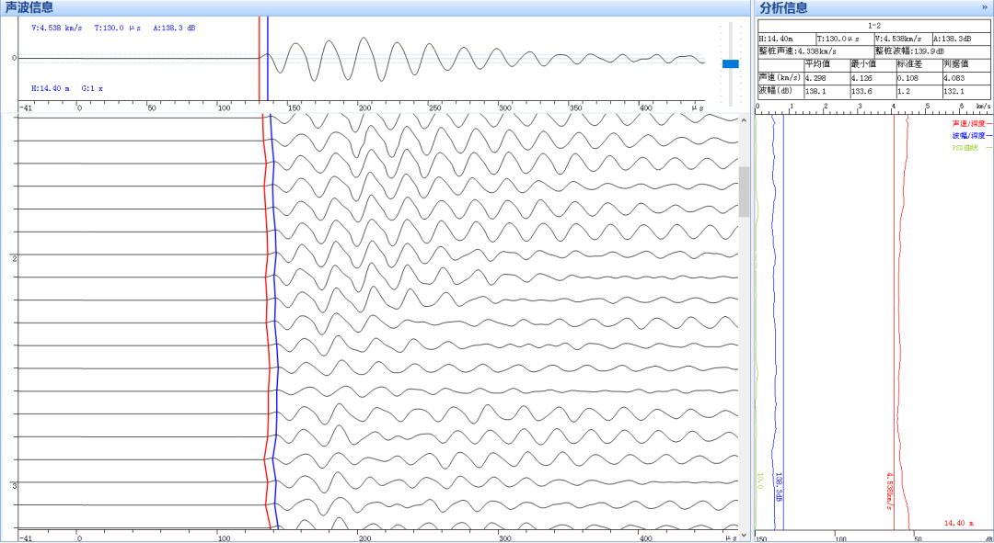This screenshot has height=543, width=994.
Task: Click the 分析信息 panel title
Action: pos(784,7)
